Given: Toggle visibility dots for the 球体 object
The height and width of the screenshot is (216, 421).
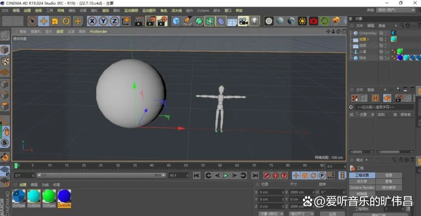Looking at the screenshot, I should tap(385, 58).
